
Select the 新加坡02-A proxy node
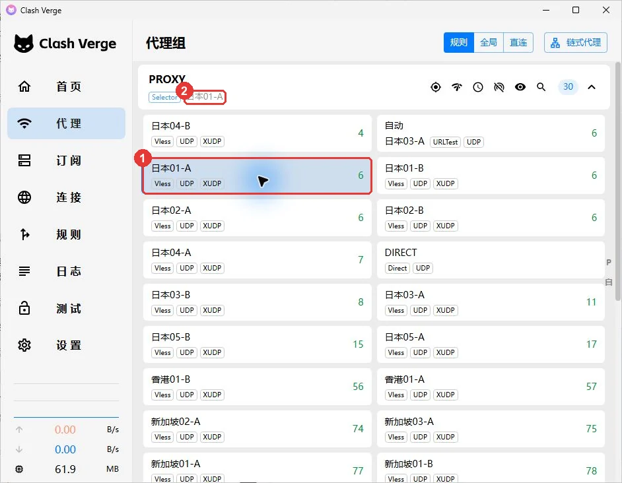257,429
